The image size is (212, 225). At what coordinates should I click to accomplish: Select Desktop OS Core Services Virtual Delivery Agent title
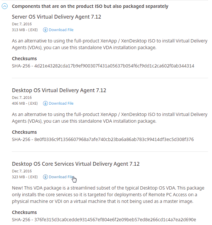pos(76,164)
